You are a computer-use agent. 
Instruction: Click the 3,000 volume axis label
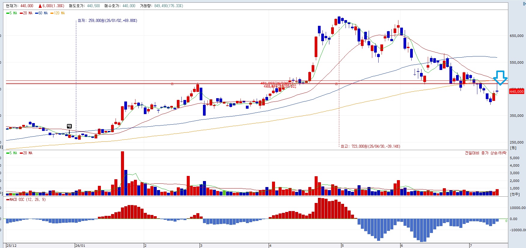point(515,173)
